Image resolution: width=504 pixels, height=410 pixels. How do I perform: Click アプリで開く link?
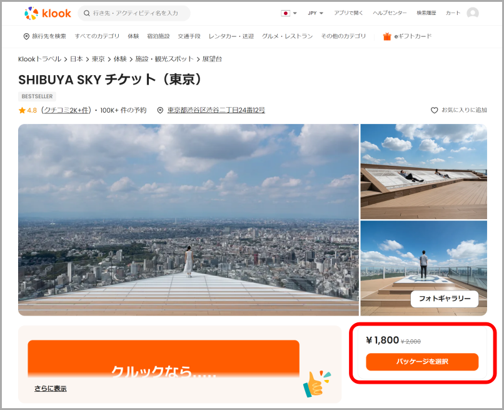[348, 13]
